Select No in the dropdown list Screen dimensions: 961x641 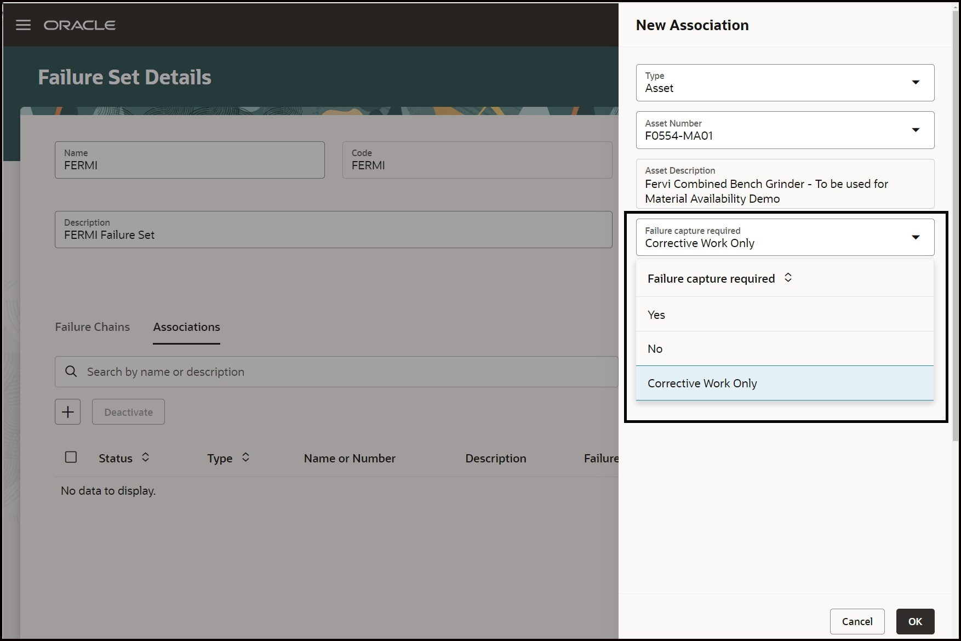coord(785,348)
